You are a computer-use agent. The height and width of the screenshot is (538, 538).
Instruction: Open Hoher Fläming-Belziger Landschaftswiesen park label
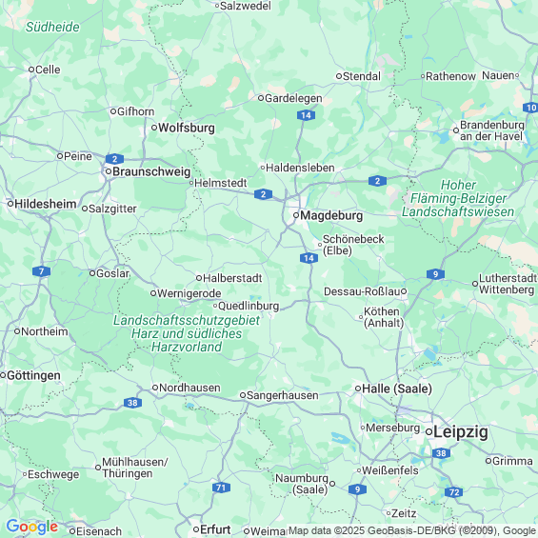pos(458,198)
